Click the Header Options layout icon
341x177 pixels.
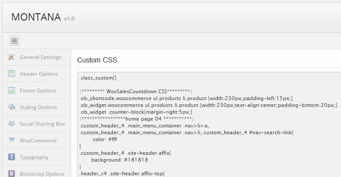pyautogui.click(x=12, y=74)
